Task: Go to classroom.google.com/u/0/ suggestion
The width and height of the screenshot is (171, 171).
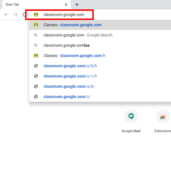Action: (x=69, y=86)
